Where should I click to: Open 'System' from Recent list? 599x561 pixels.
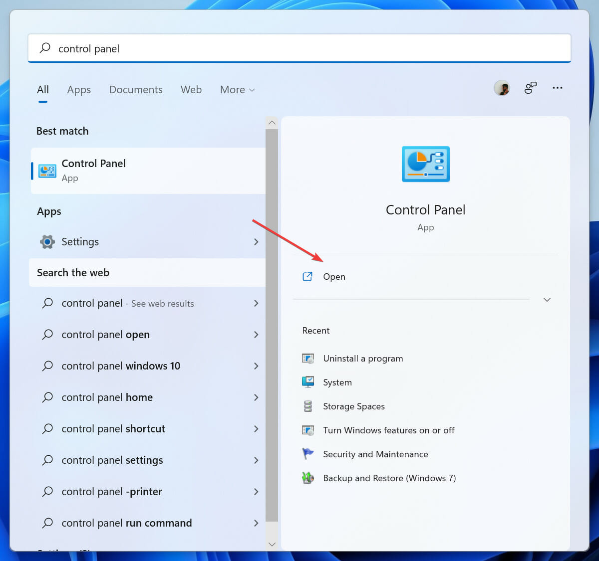337,382
